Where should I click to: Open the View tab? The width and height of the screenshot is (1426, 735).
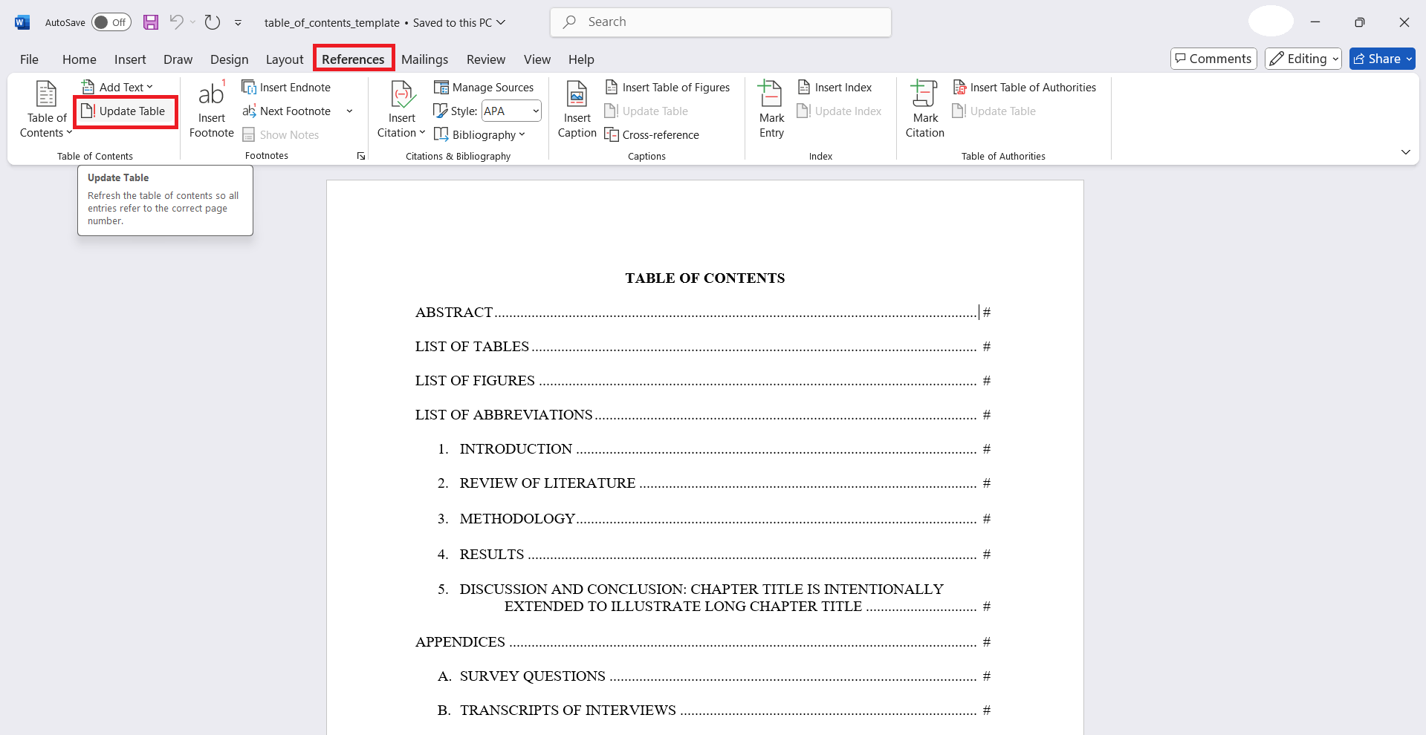pos(537,59)
